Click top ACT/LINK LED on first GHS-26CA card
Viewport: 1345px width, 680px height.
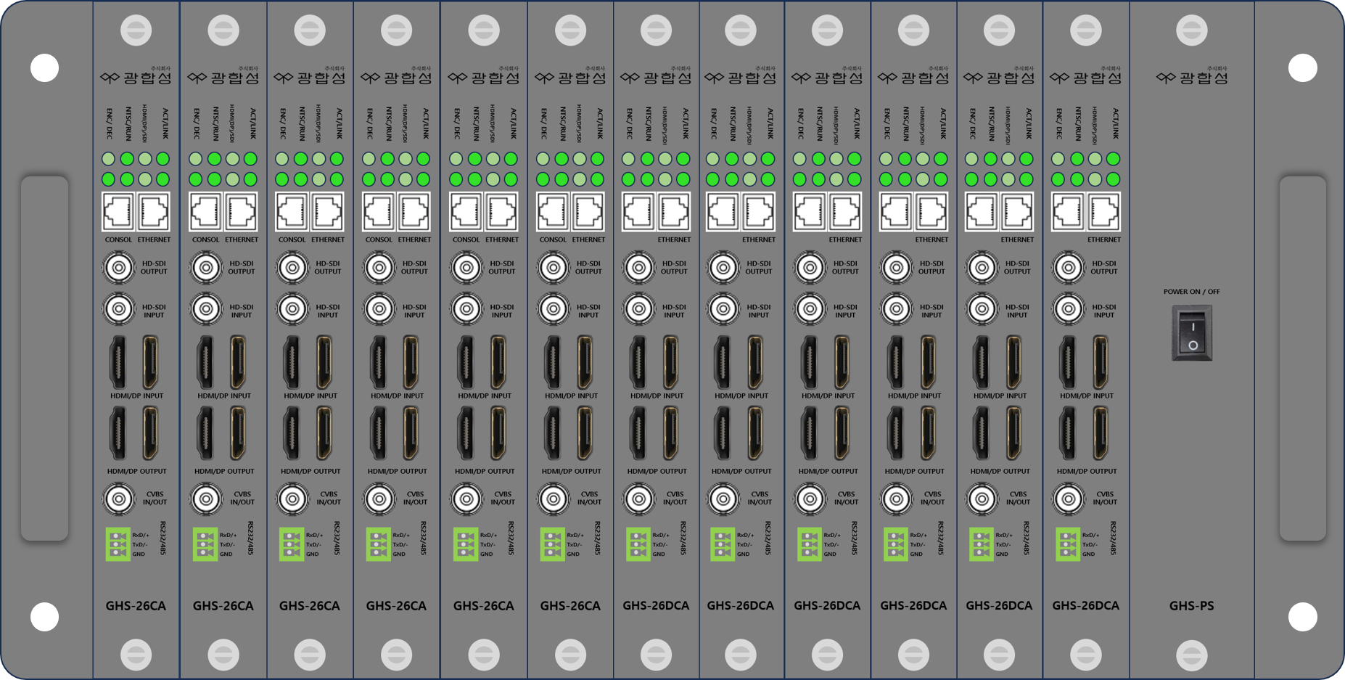[163, 159]
